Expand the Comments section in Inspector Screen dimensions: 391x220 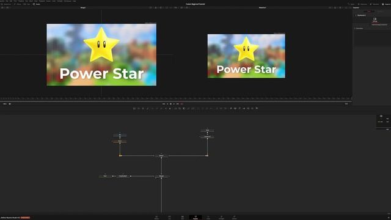[359, 28]
